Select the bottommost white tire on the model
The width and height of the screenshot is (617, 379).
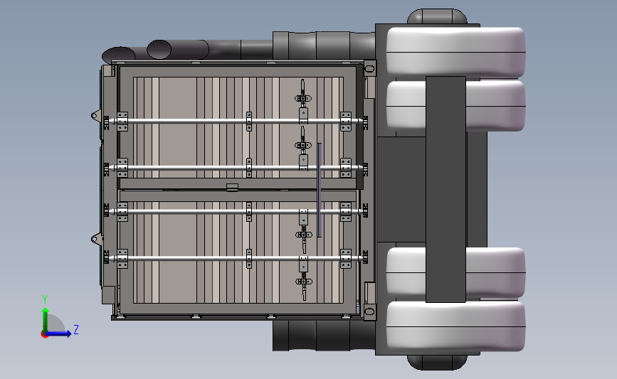[455, 326]
